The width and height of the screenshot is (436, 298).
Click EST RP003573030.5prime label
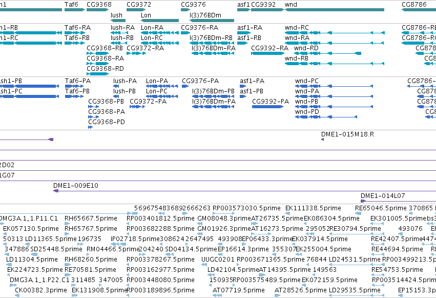(x=246, y=208)
